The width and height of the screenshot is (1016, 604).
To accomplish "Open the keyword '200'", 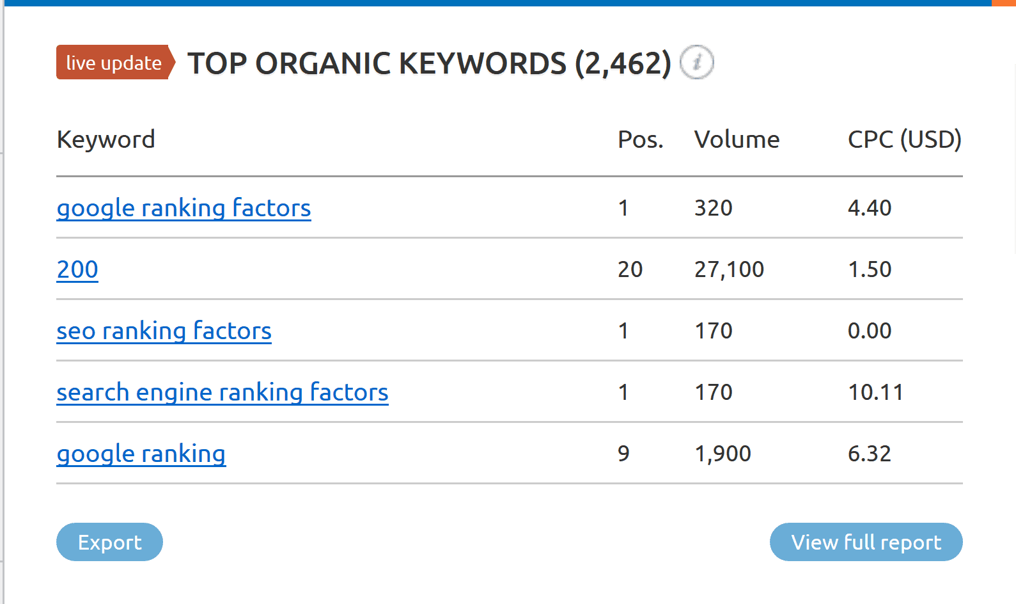I will (77, 269).
